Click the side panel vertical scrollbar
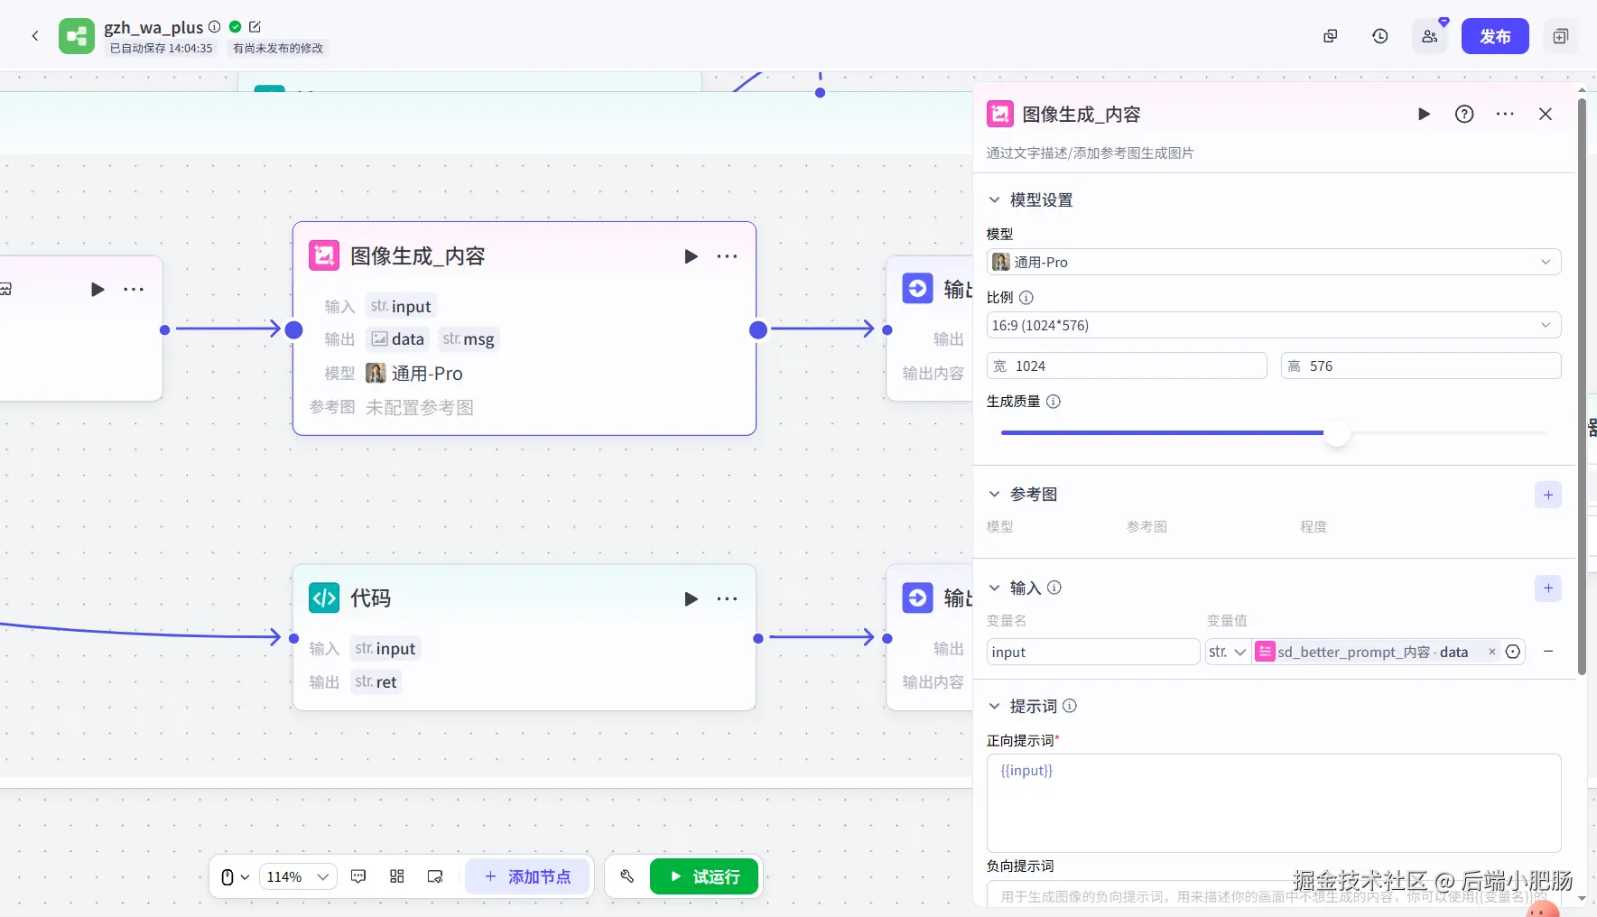1597x917 pixels. 1582,386
